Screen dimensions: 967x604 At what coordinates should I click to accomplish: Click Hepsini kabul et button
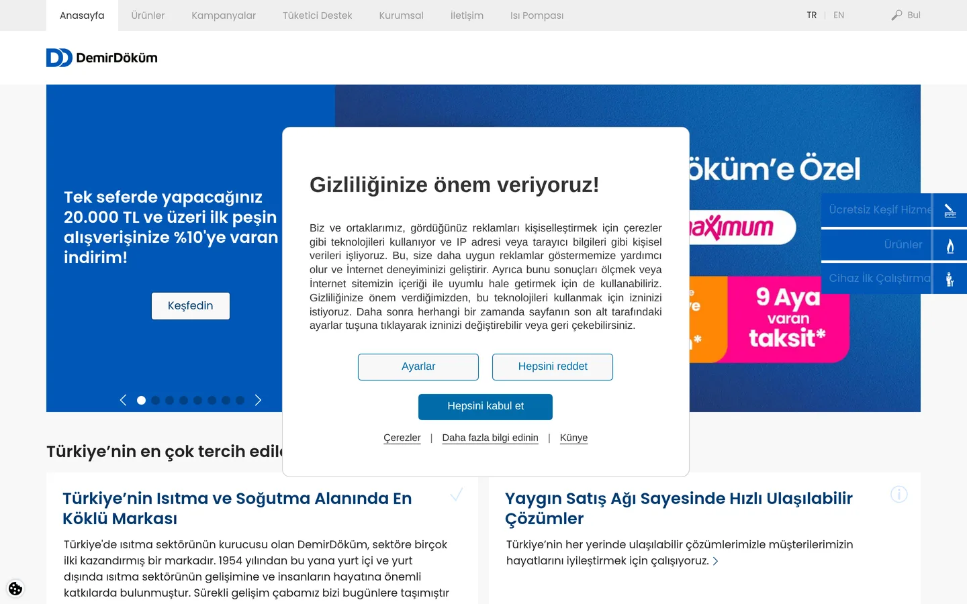pyautogui.click(x=486, y=407)
